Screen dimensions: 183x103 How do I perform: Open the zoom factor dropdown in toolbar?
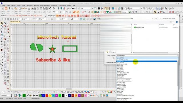[140, 8]
